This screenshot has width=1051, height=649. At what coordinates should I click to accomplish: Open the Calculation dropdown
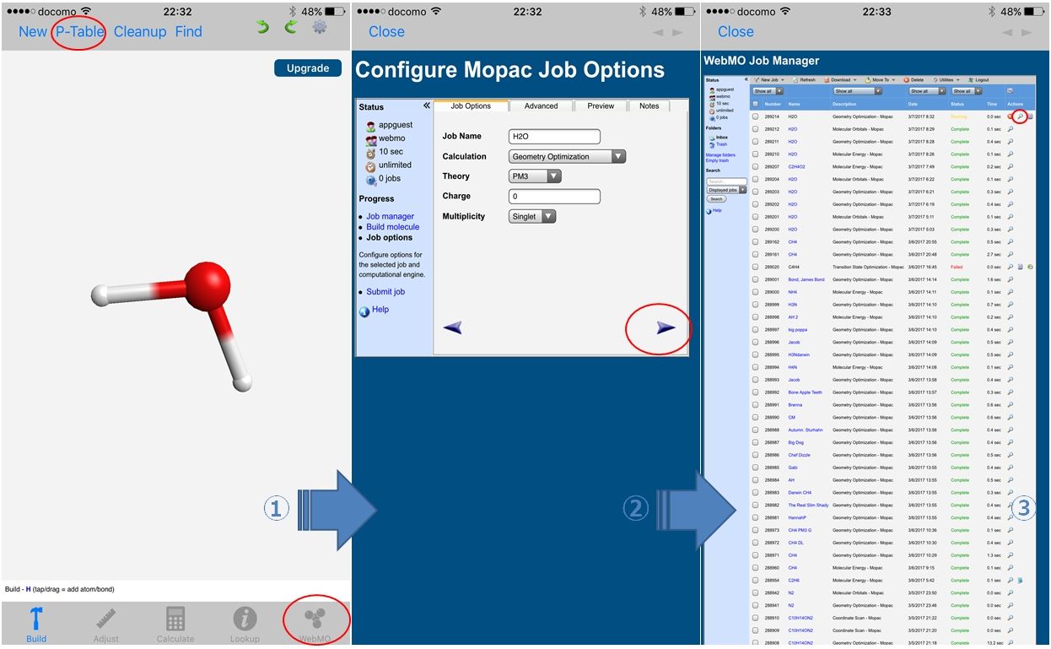[568, 156]
